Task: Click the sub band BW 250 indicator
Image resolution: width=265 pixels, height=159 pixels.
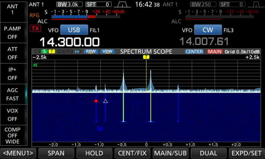Action: pyautogui.click(x=203, y=5)
